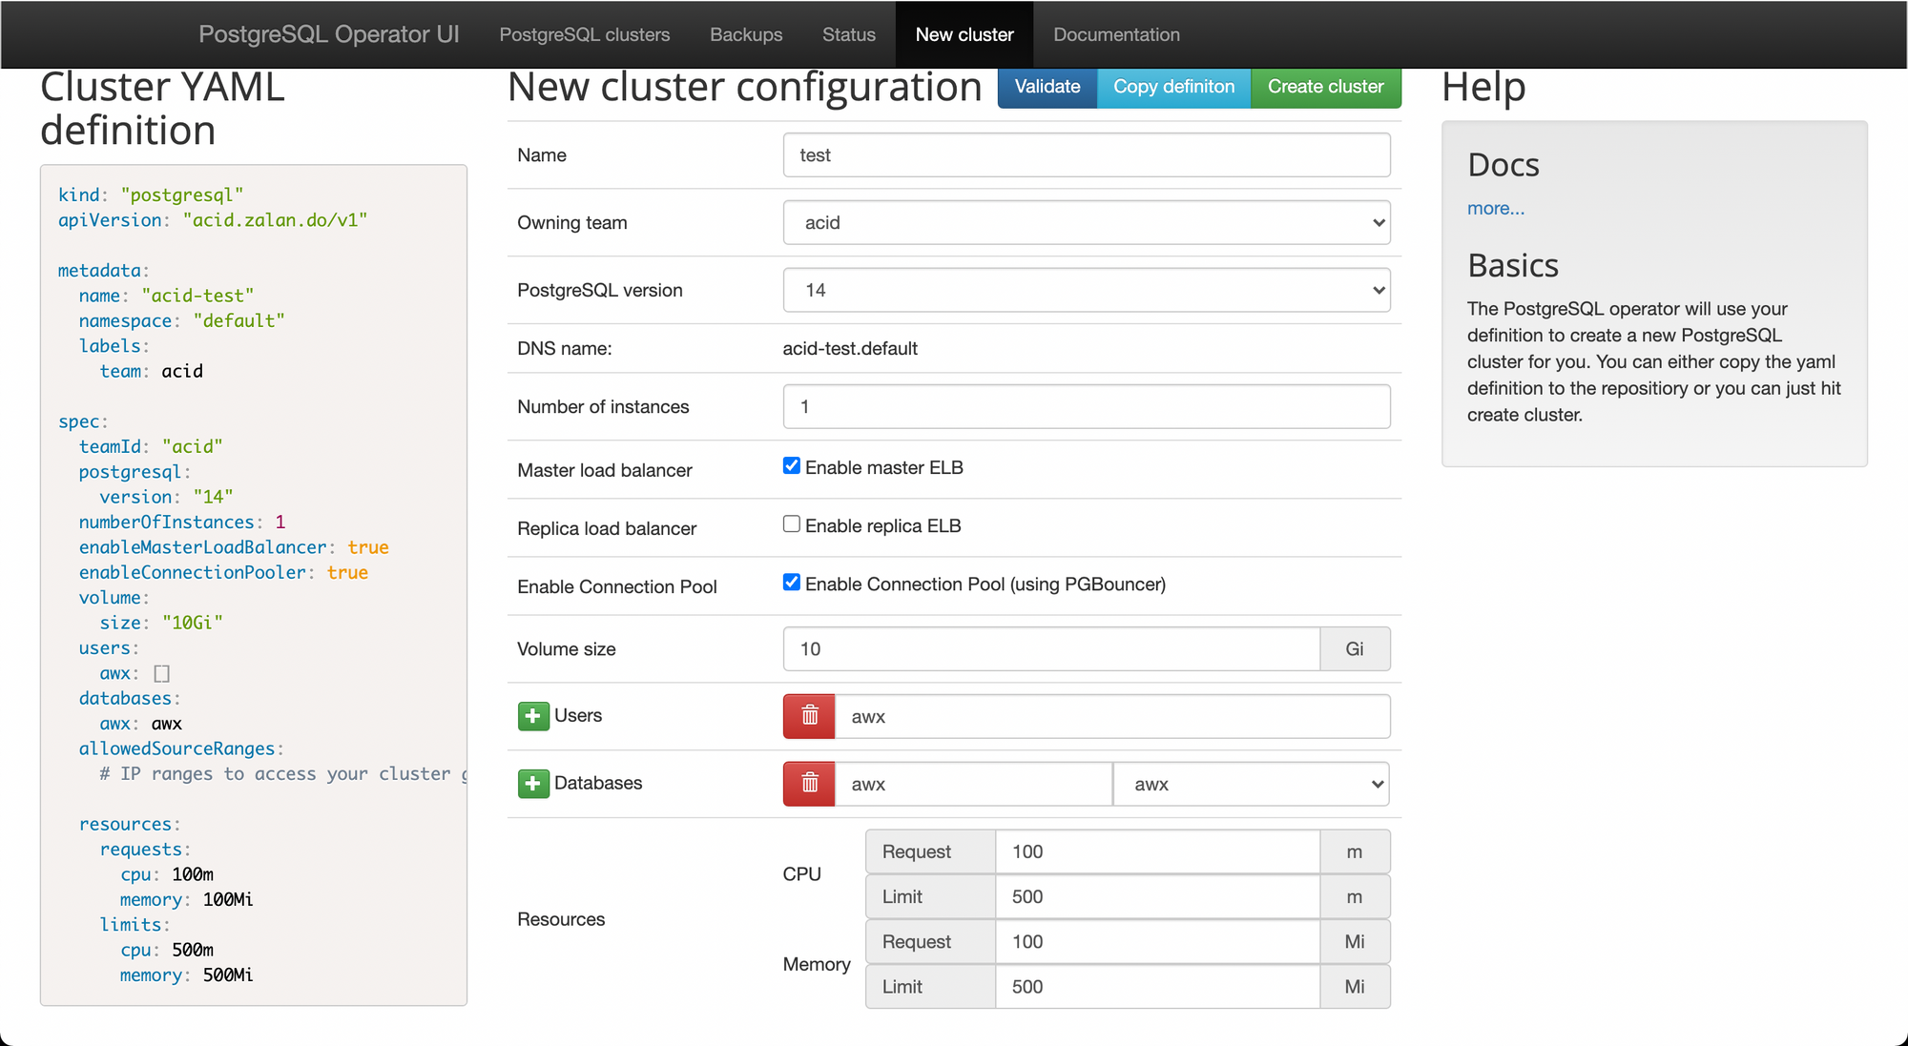Toggle the Enable master ELB checkbox
1908x1046 pixels.
(x=792, y=466)
